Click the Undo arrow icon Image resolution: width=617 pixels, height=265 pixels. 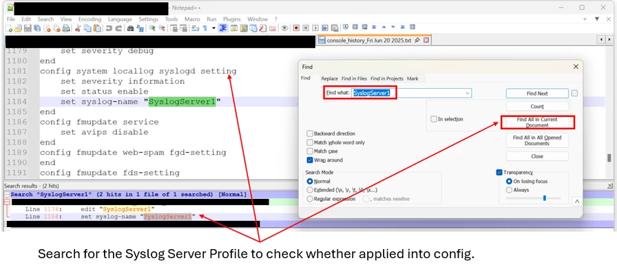point(109,28)
